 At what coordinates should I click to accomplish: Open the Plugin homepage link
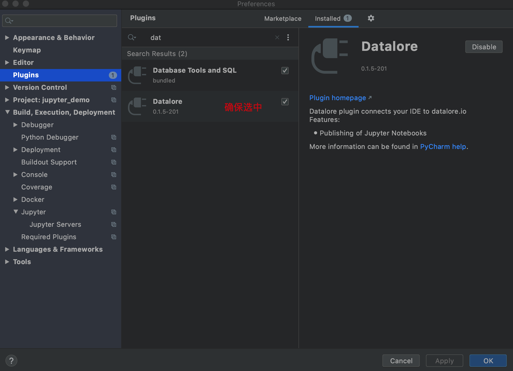coord(338,98)
